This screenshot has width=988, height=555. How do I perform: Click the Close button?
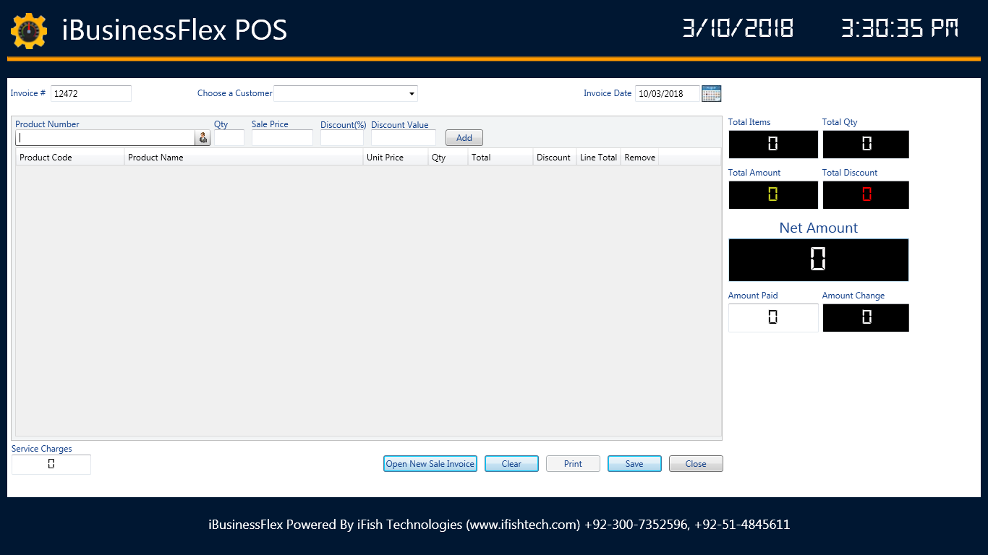pos(696,464)
